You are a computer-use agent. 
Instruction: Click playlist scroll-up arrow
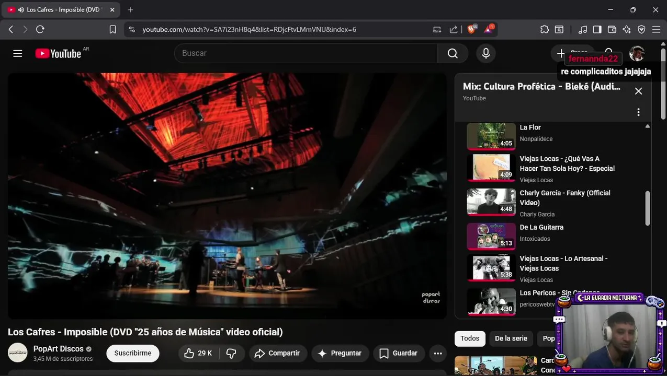(x=648, y=126)
